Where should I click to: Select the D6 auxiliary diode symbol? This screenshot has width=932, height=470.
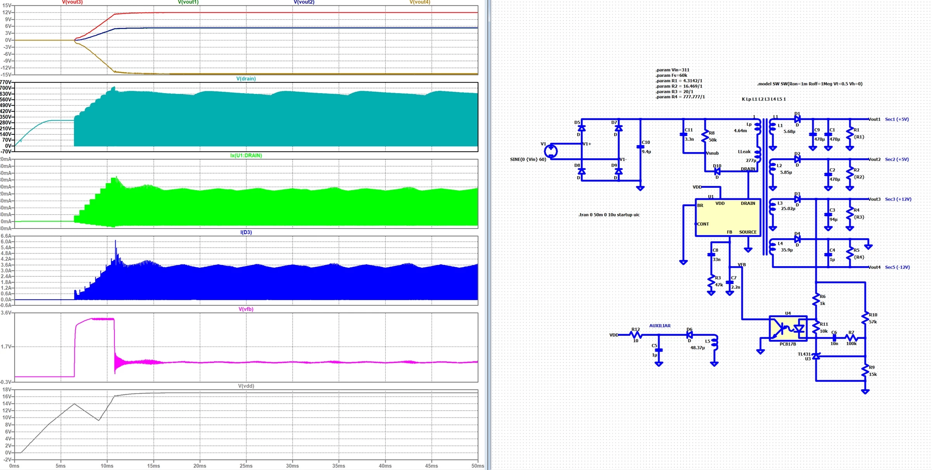coord(689,335)
